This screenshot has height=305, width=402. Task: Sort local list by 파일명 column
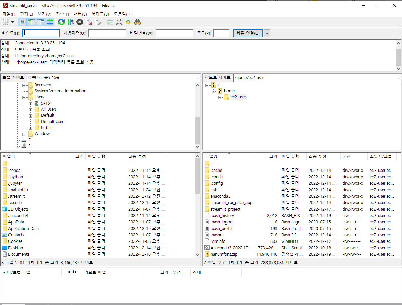30,156
